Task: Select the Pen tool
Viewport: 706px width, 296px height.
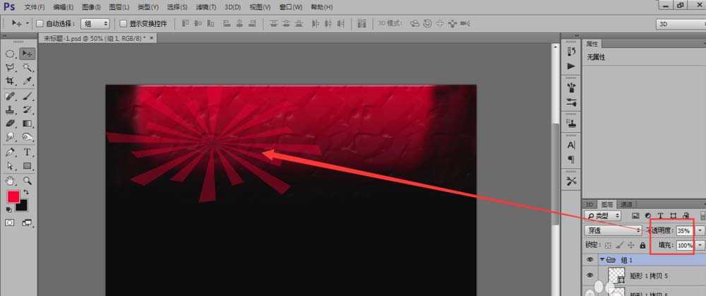Action: click(10, 152)
